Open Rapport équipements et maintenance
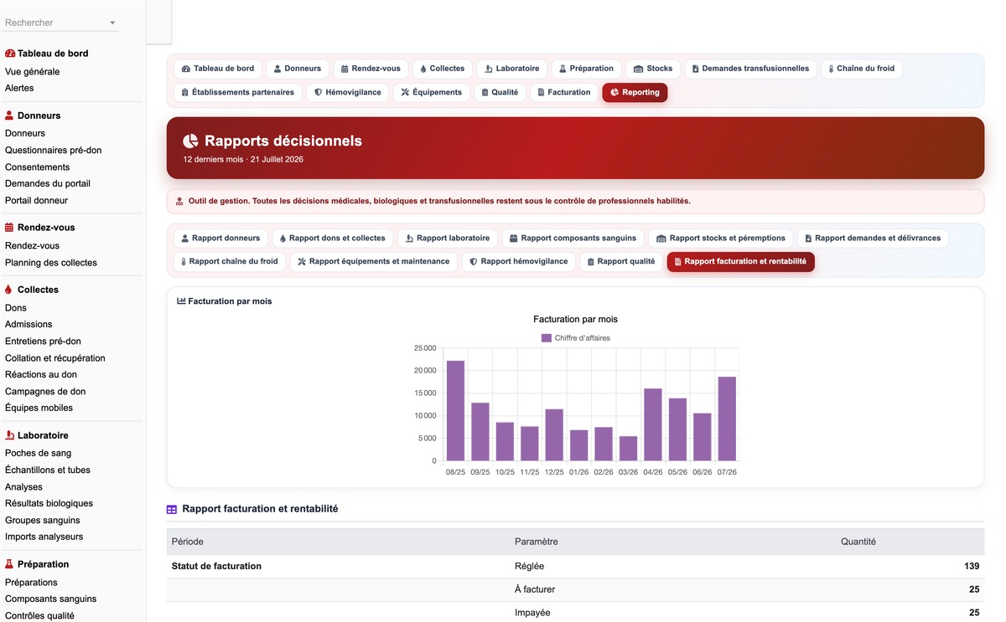The width and height of the screenshot is (1006, 622). coord(374,262)
